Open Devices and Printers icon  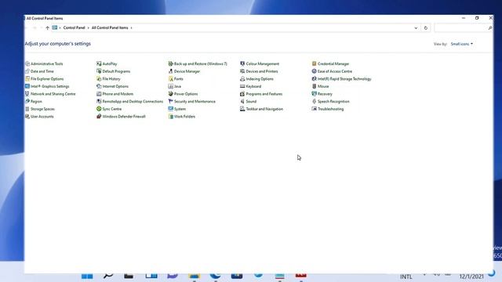click(x=242, y=71)
